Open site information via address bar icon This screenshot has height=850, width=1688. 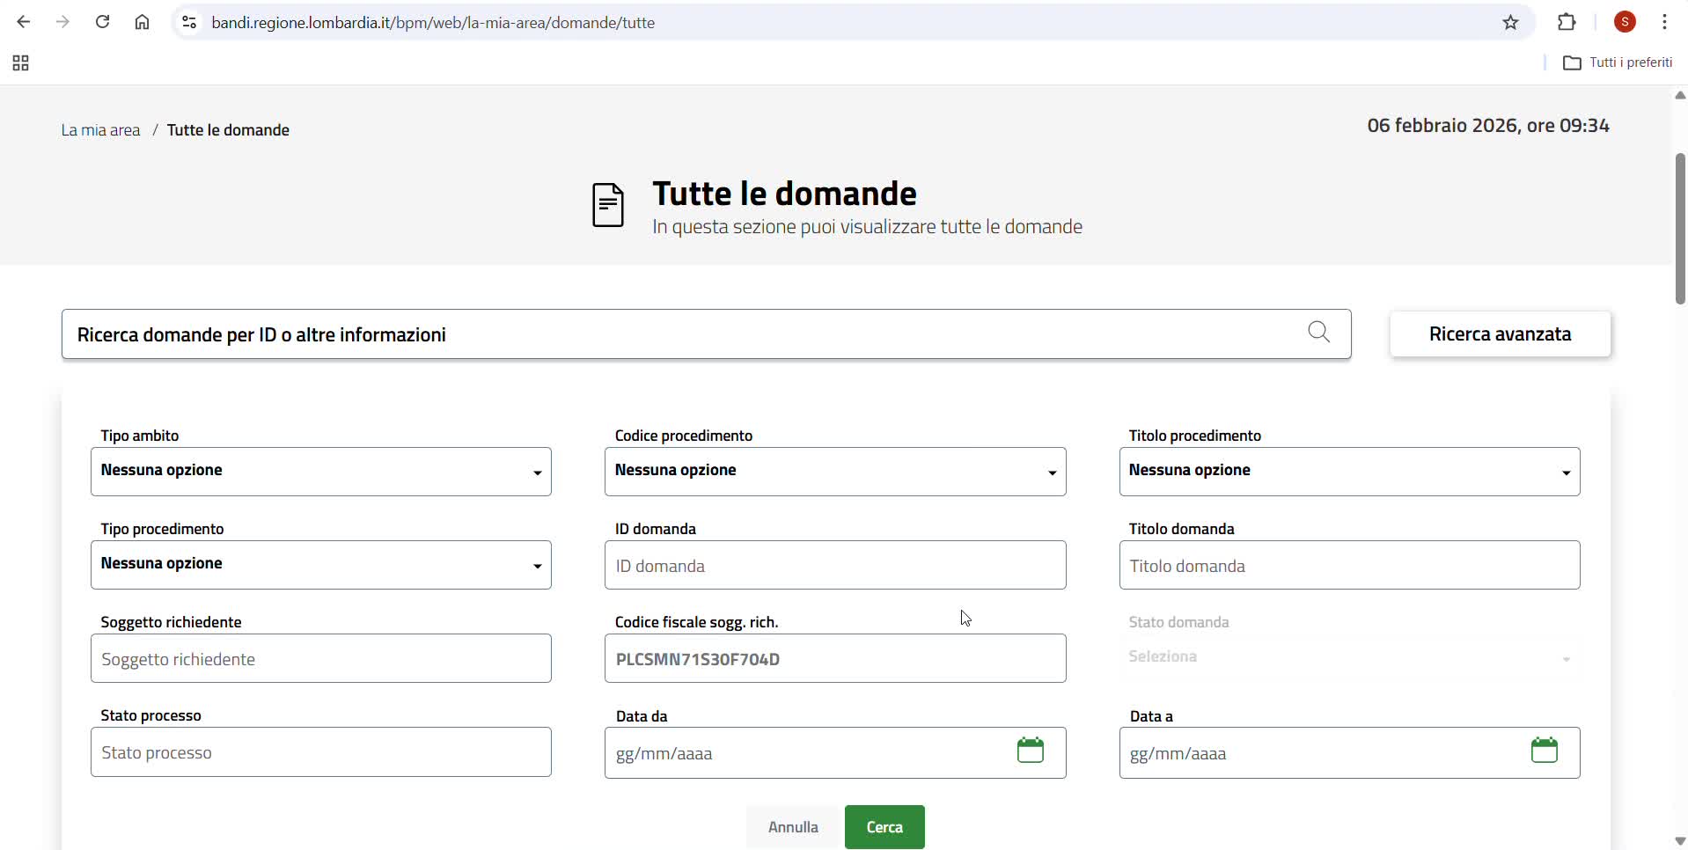click(188, 22)
